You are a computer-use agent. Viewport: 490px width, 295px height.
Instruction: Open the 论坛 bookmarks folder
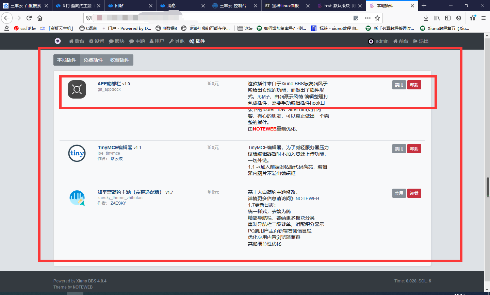click(245, 28)
